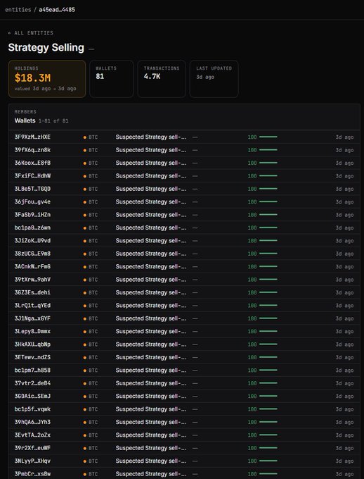Return via ALL ENTITIES back link
Screen dimensions: 364x479
click(x=30, y=32)
